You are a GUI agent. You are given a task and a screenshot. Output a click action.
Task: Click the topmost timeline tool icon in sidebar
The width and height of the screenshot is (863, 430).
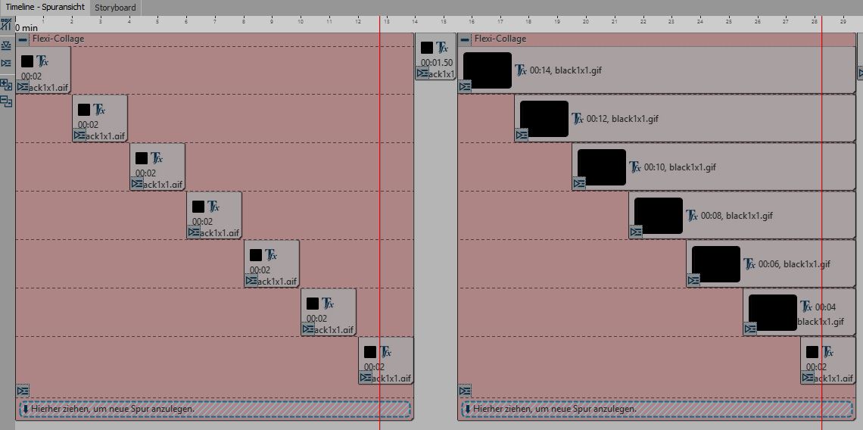(x=6, y=25)
